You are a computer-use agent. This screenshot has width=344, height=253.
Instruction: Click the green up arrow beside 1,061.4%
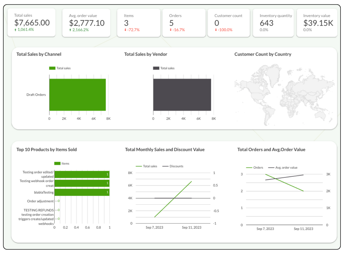click(15, 30)
